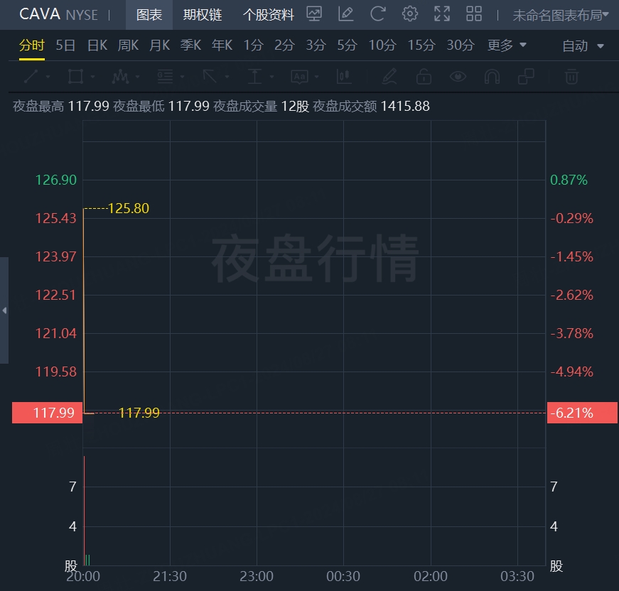This screenshot has width=619, height=591.
Task: Click the 21:30 time axis label
Action: pos(170,576)
